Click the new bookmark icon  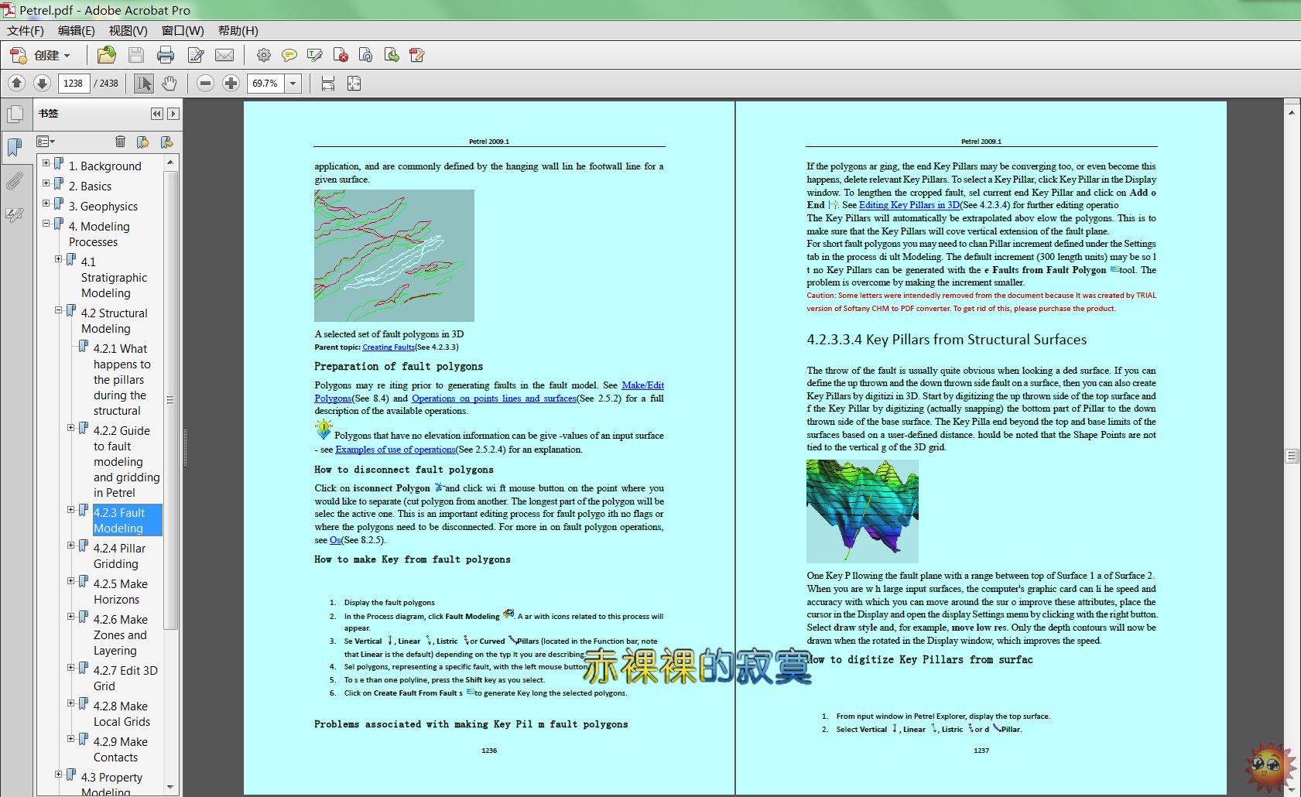coord(142,142)
